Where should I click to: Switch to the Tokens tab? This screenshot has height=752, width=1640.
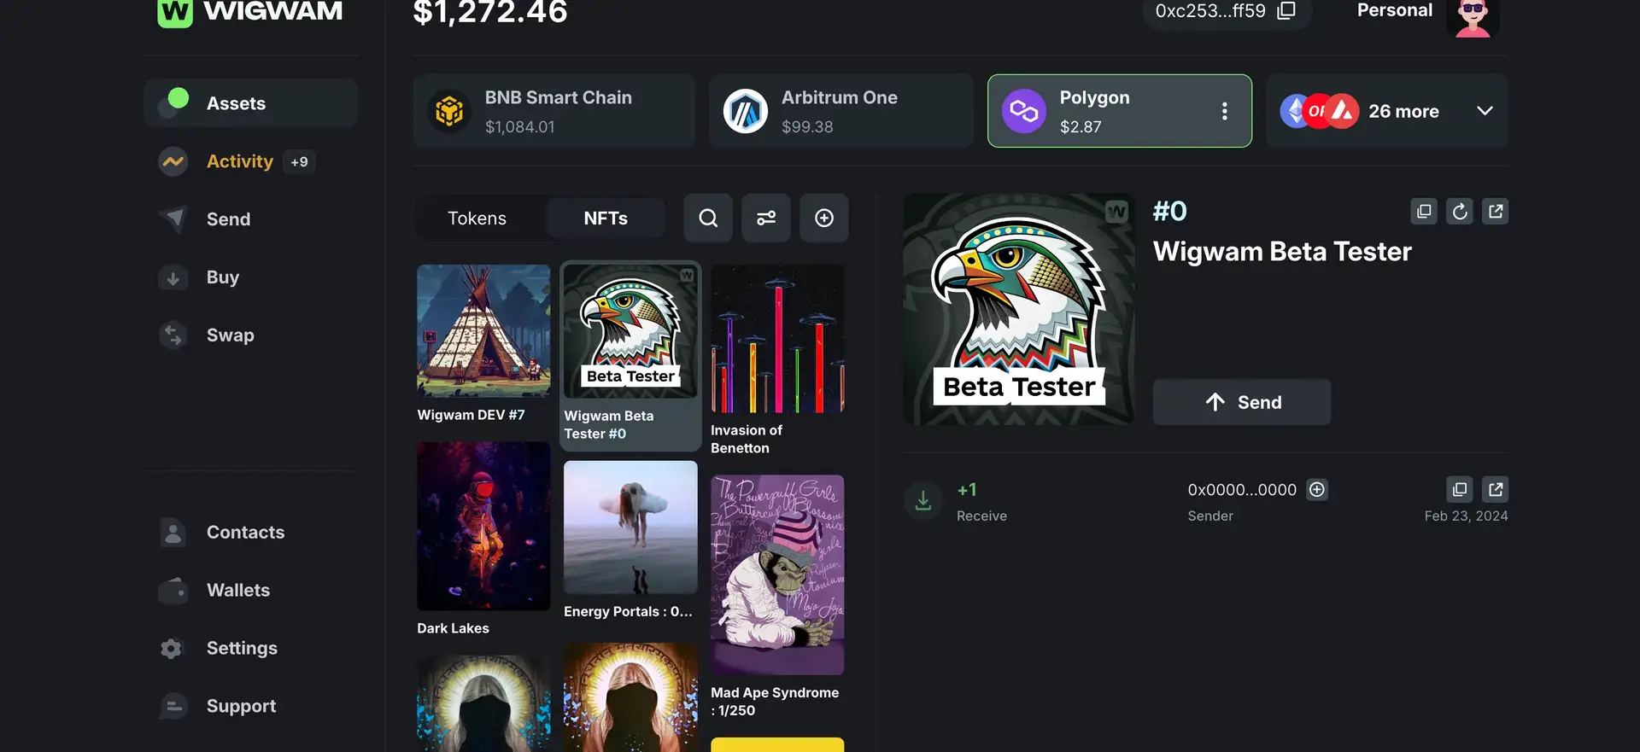coord(477,219)
